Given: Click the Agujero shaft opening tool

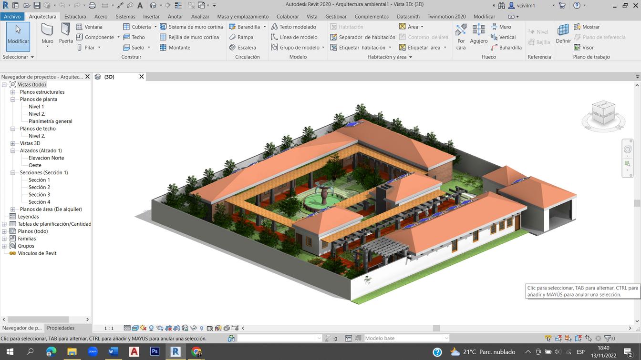Looking at the screenshot, I should point(478,34).
